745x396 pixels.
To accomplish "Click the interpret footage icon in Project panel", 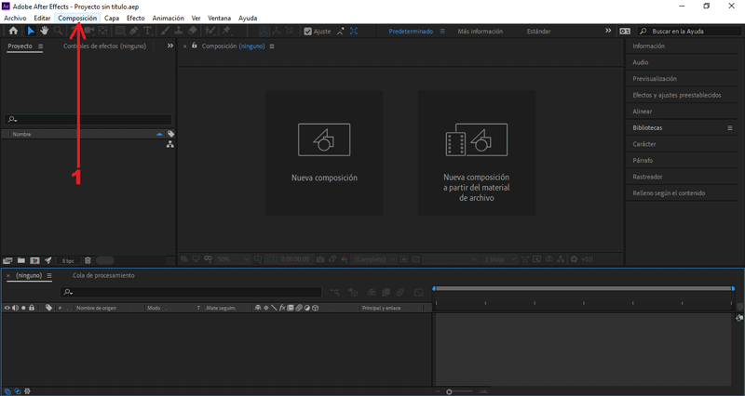I will 7,260.
